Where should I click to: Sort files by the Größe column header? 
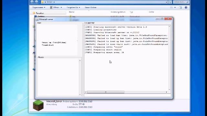click(151, 12)
